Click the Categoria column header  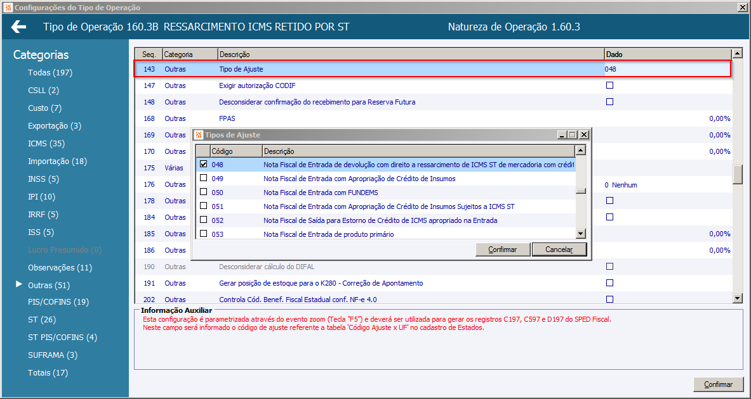pos(190,54)
